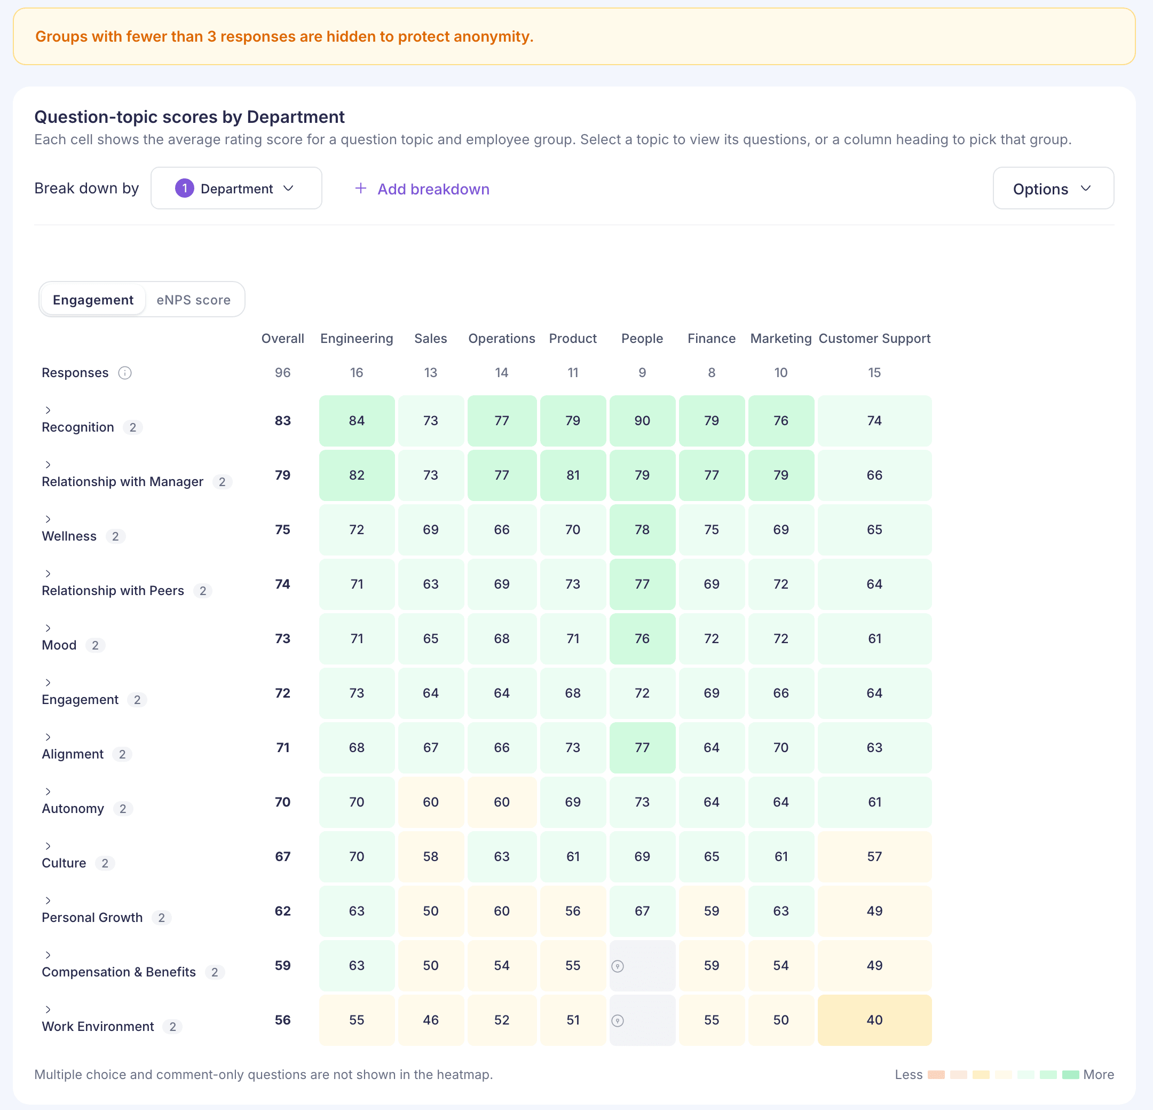1153x1110 pixels.
Task: Select the Finance column heading
Action: (x=711, y=339)
